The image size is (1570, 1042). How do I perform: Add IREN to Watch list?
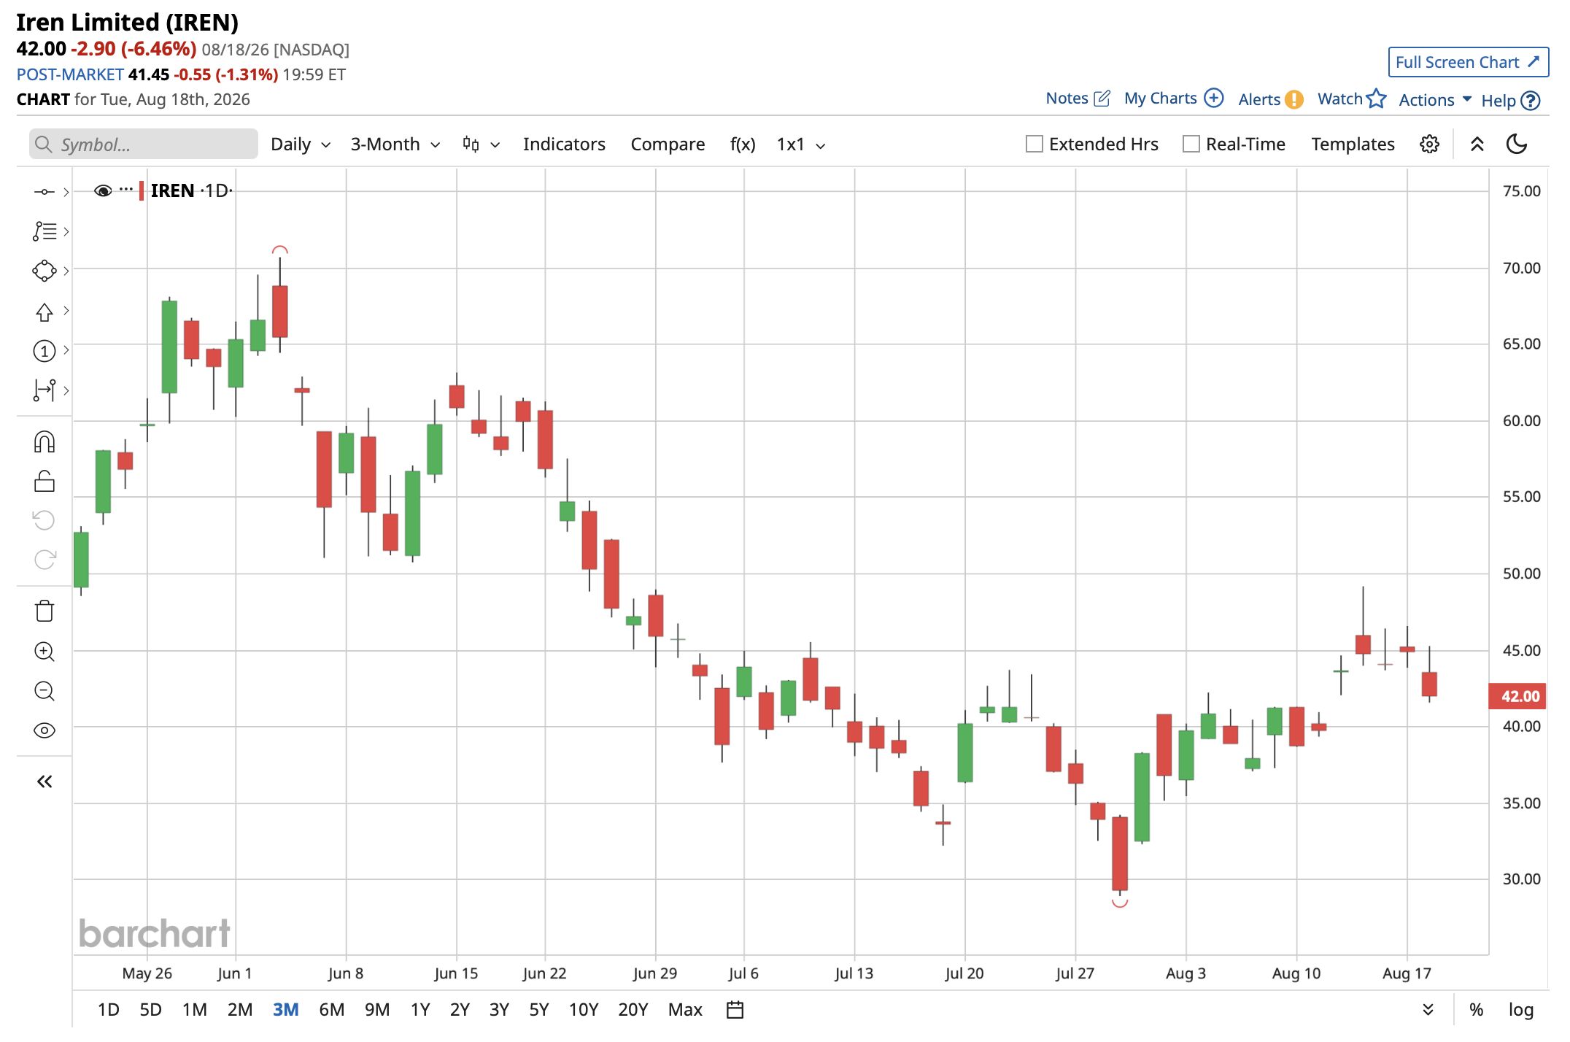point(1351,99)
